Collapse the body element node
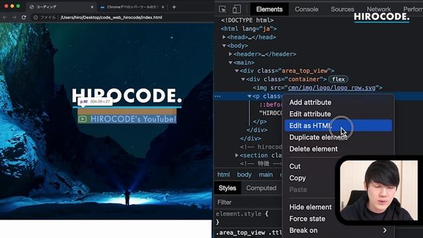The image size is (423, 238). coord(224,46)
